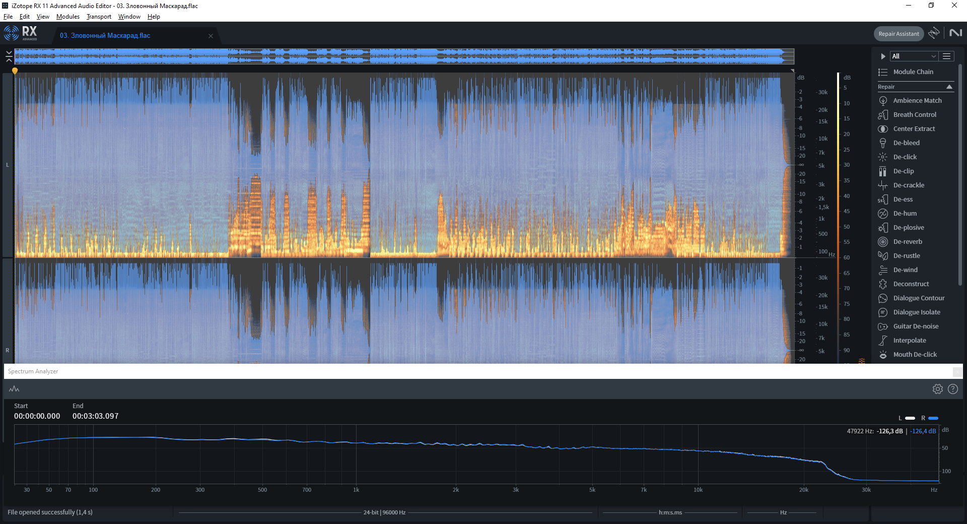Screen dimensions: 967x524
Task: Open the Transport menu
Action: point(99,17)
